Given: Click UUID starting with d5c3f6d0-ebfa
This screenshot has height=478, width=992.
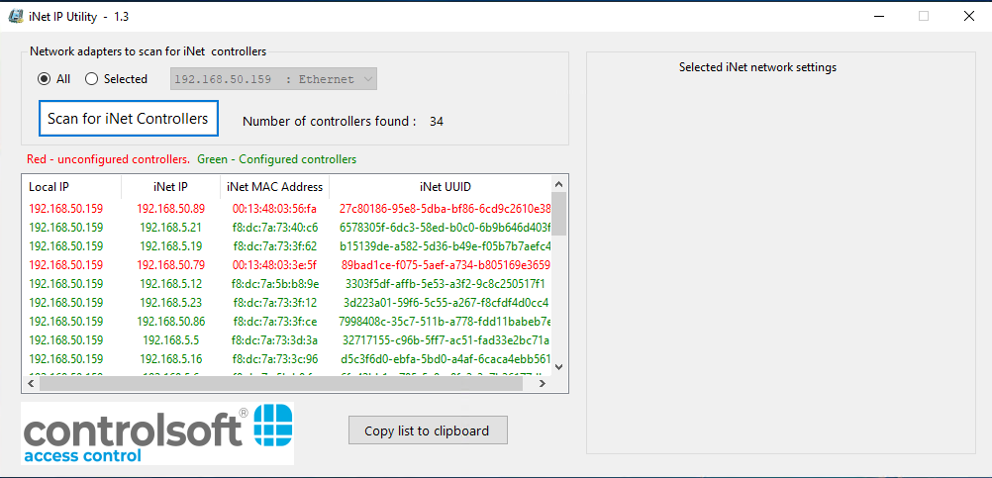Looking at the screenshot, I should point(446,359).
